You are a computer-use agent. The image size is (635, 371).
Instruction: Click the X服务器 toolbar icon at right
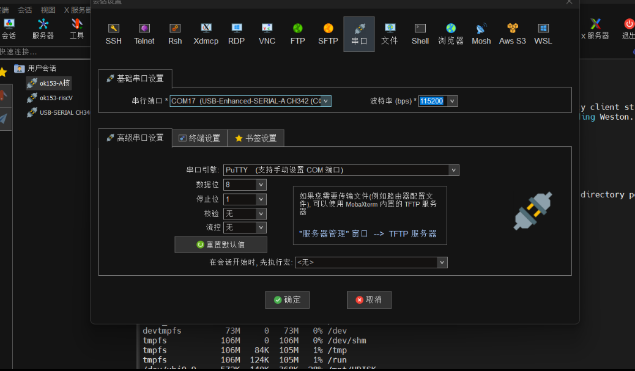[595, 29]
